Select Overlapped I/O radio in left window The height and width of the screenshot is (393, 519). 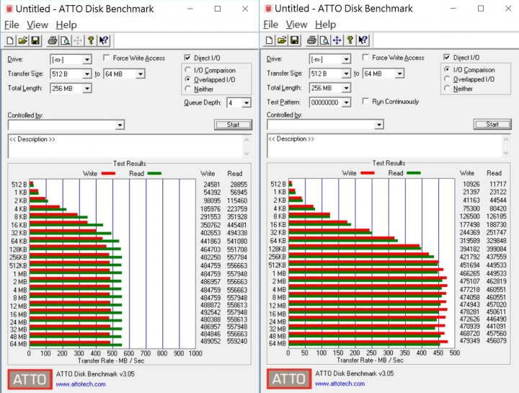pyautogui.click(x=188, y=79)
